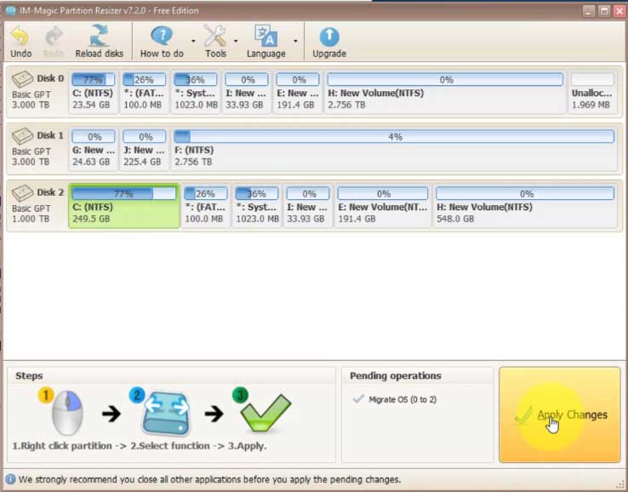The width and height of the screenshot is (628, 492).
Task: Select the G: New 24.63 GB partition
Action: 94,149
